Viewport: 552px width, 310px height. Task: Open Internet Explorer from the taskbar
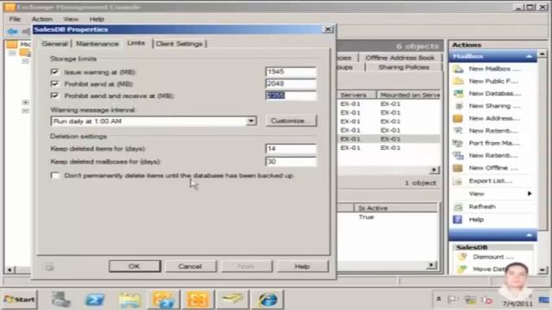(x=267, y=300)
